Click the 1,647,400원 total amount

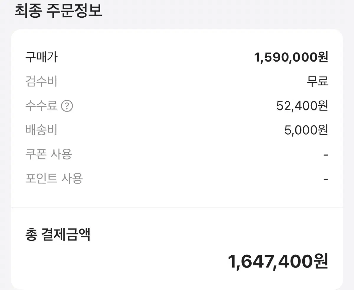click(x=278, y=261)
